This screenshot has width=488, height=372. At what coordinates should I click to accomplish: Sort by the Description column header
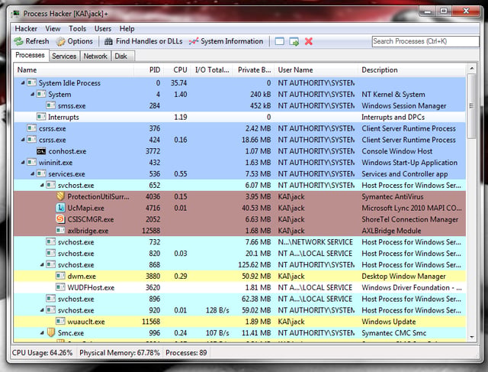412,70
